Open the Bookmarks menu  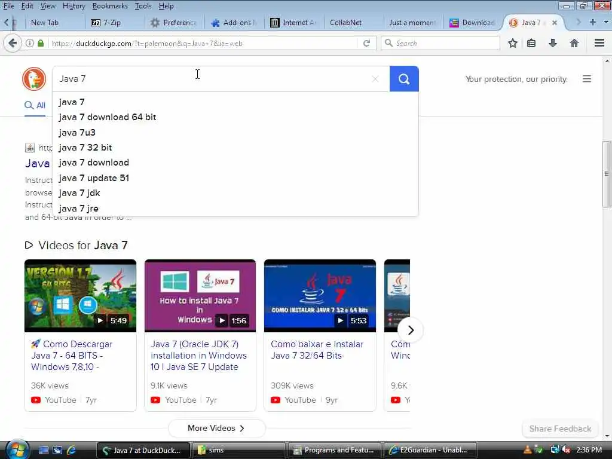(x=110, y=6)
